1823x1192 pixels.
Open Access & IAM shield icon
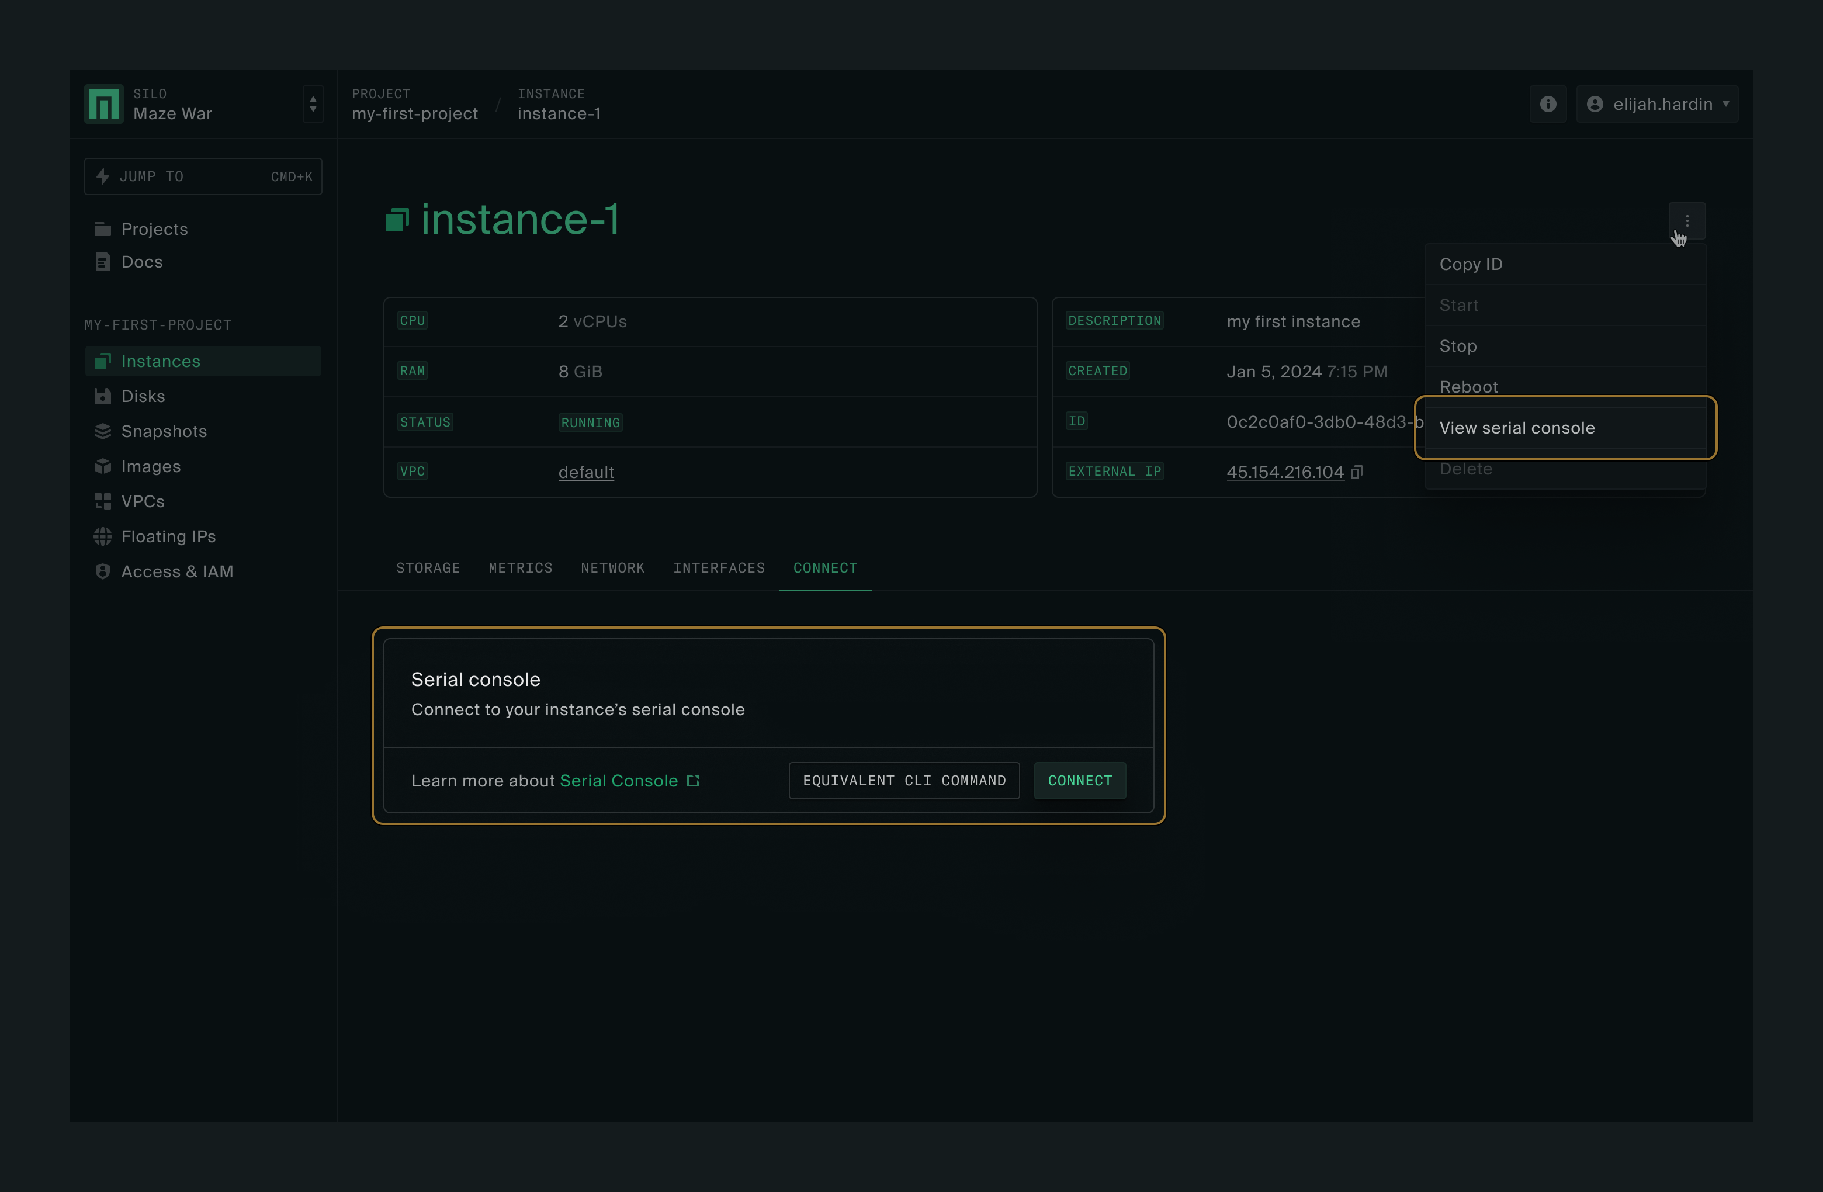[x=103, y=571]
